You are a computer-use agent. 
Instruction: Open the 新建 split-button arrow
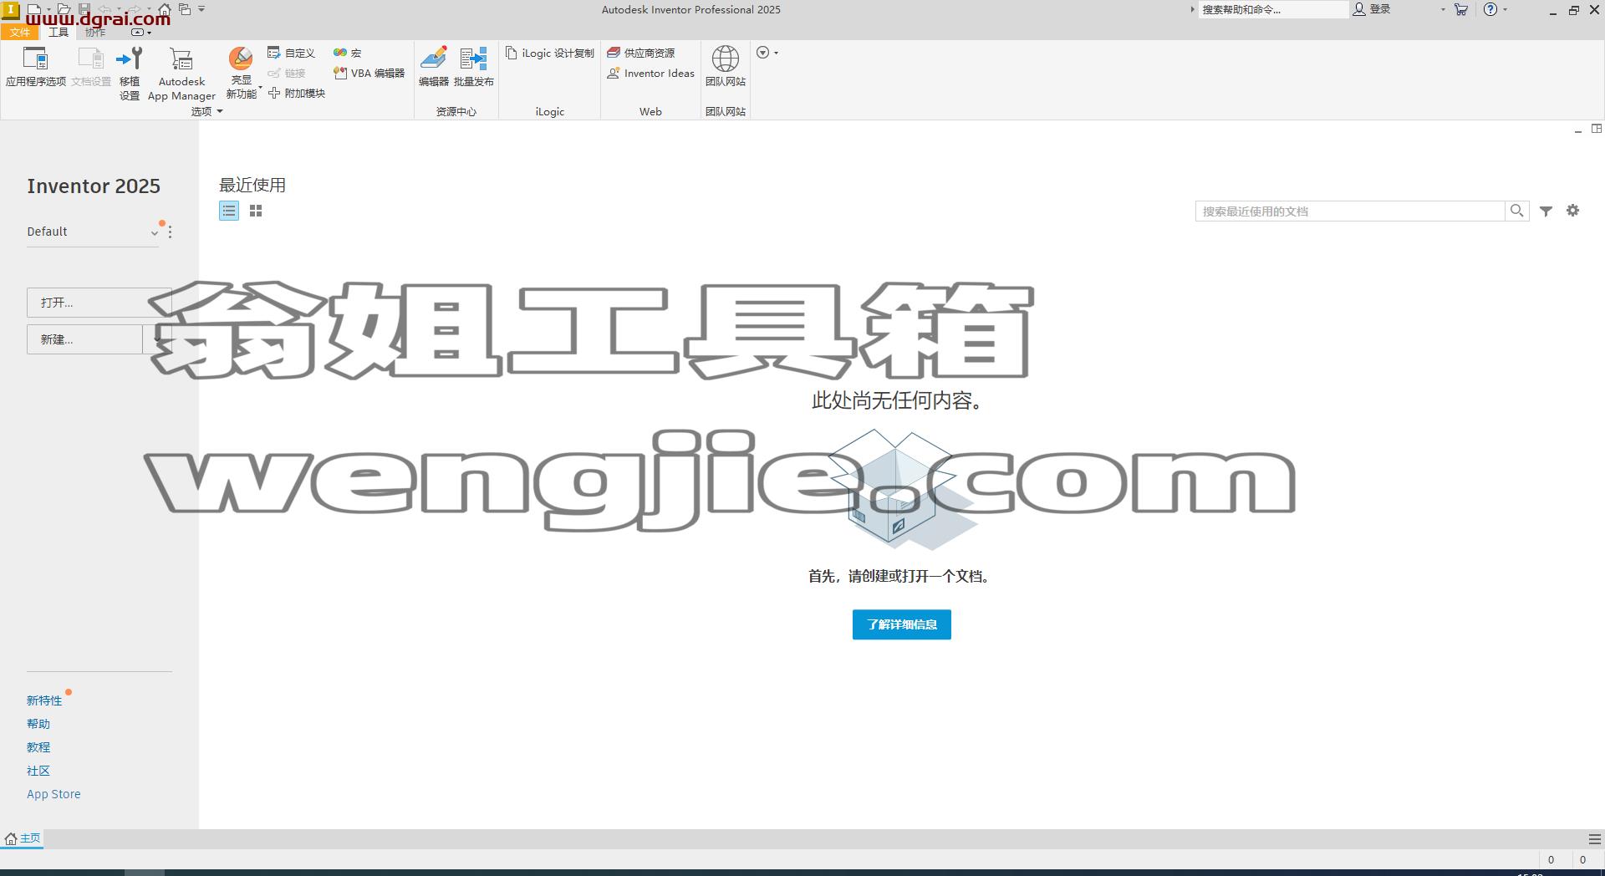pos(157,339)
